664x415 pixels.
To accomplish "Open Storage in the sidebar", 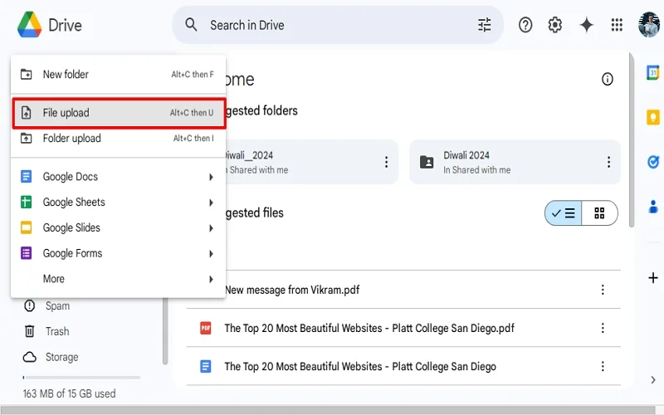I will [61, 357].
